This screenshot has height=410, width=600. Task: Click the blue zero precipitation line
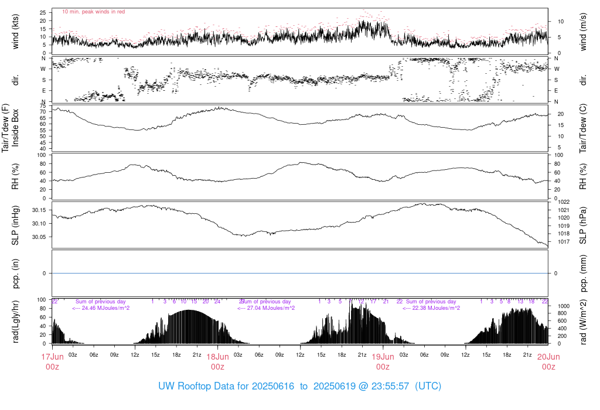[300, 273]
